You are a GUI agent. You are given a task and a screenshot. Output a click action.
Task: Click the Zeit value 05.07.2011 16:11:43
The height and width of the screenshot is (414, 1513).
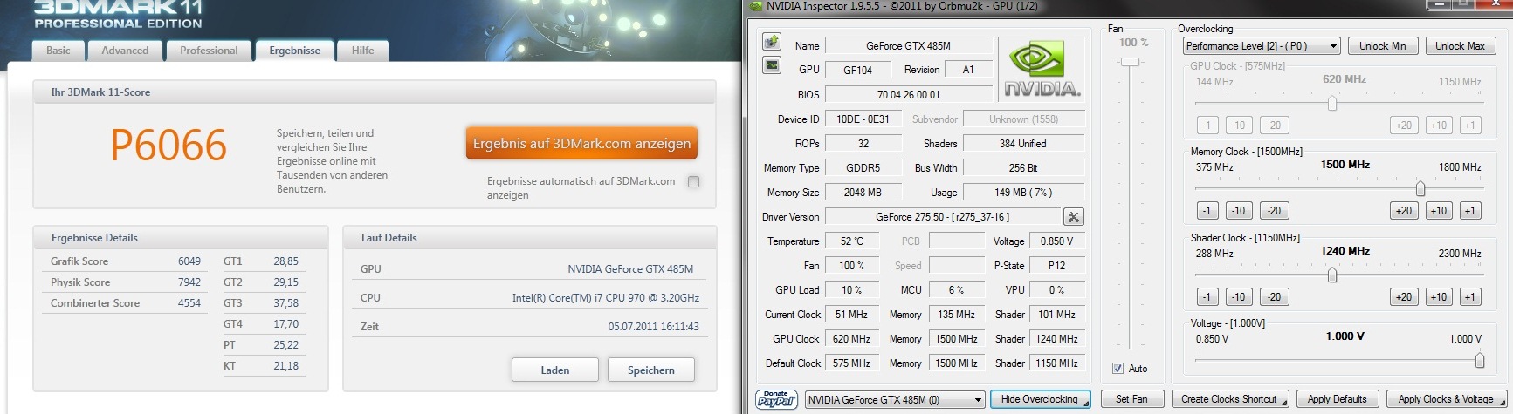[653, 327]
